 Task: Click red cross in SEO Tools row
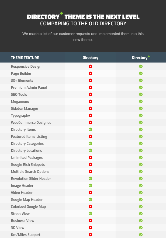91,94
